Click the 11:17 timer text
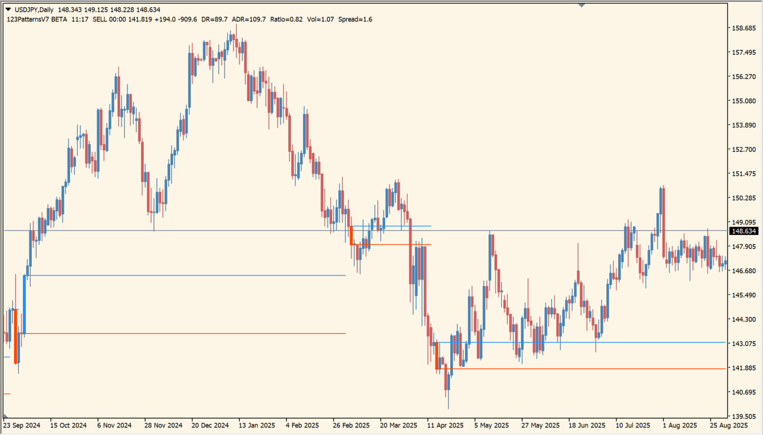The width and height of the screenshot is (763, 435). [80, 19]
